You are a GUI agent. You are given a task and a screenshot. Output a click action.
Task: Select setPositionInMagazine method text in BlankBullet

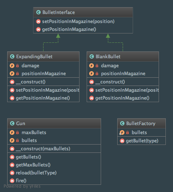click(127, 90)
